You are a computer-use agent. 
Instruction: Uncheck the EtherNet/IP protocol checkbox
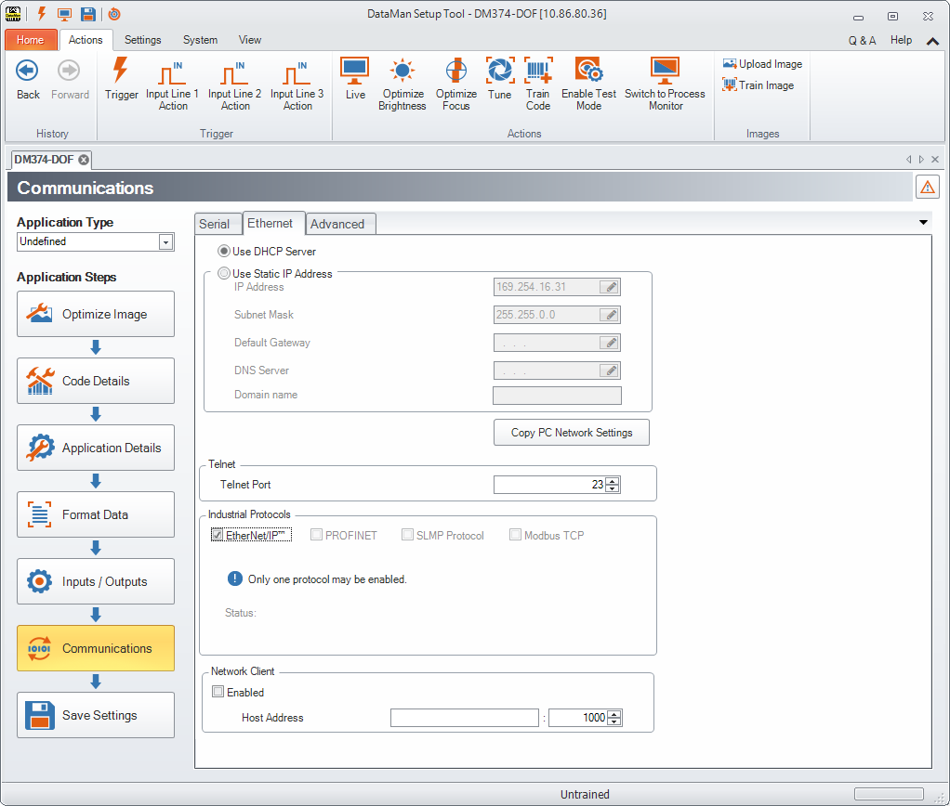[218, 535]
